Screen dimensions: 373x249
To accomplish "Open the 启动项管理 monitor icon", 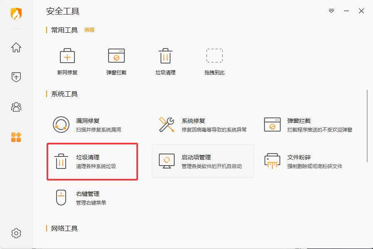I will [167, 161].
